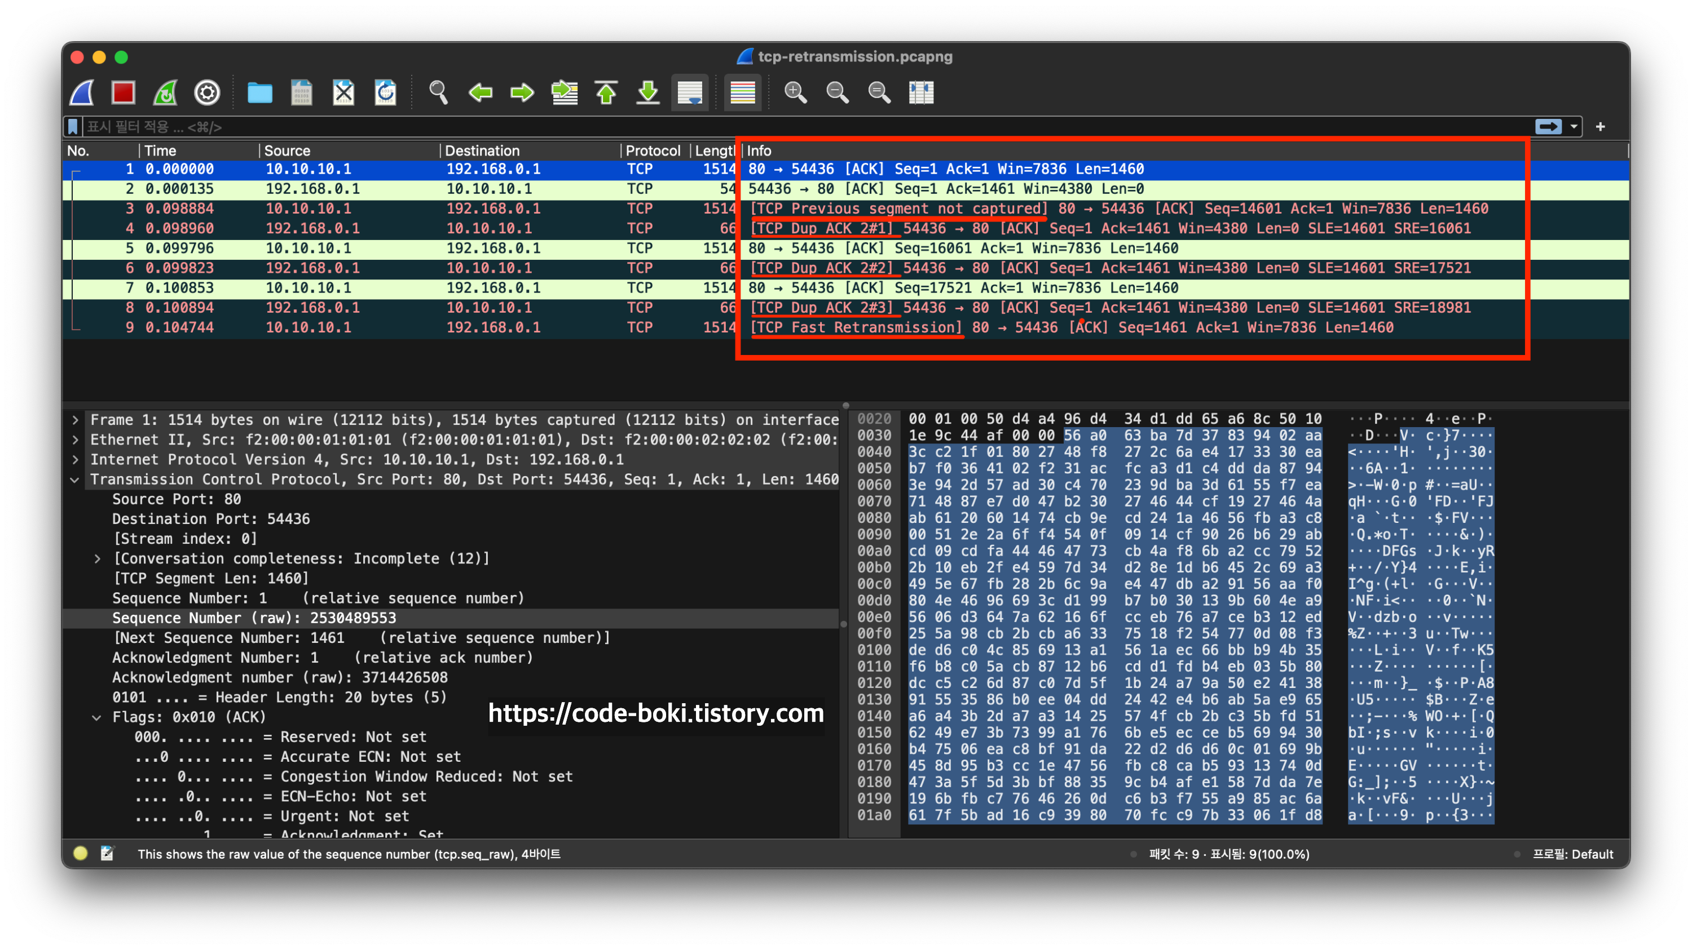Stop capture with the red square icon
The image size is (1692, 950).
click(124, 92)
